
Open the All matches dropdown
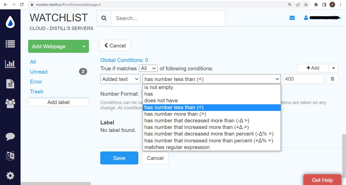(x=148, y=68)
